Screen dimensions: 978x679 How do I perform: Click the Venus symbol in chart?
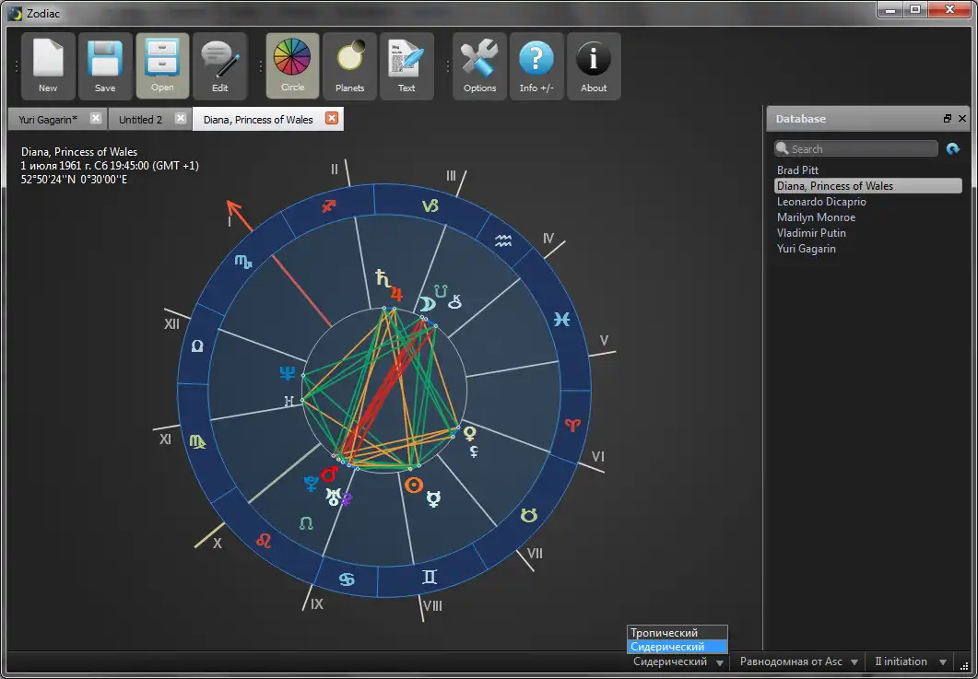(x=469, y=433)
